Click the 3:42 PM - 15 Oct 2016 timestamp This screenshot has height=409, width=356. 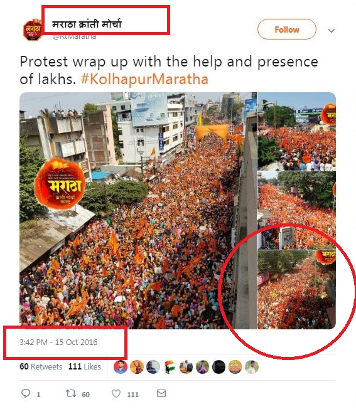[58, 343]
